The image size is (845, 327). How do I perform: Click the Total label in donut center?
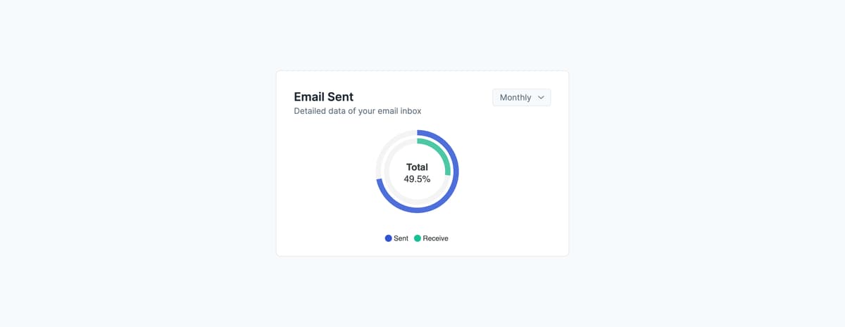(x=417, y=167)
